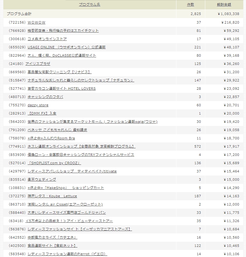Open air Closet(エアークローゼット) link
Image resolution: width=246 pixels, height=257 pixels.
[x=65, y=204]
